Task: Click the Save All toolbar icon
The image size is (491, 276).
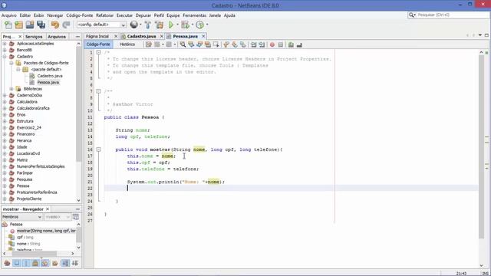Action: pyautogui.click(x=41, y=25)
